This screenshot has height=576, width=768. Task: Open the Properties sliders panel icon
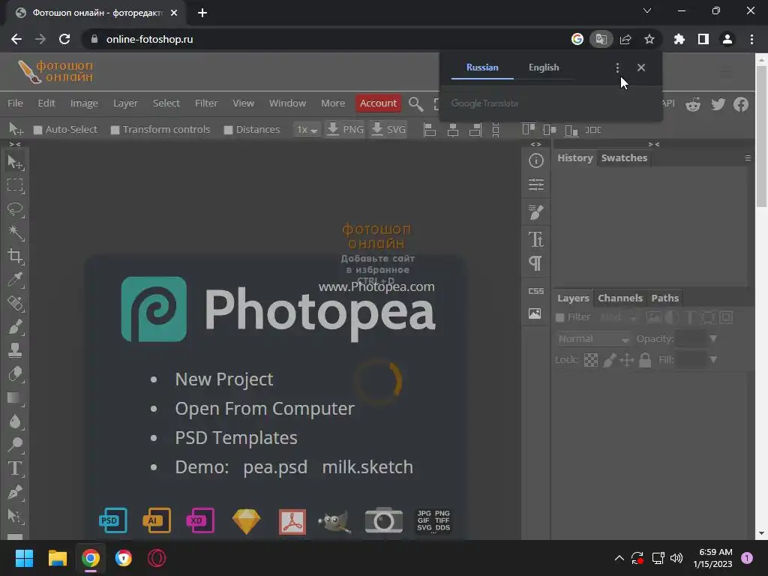535,184
